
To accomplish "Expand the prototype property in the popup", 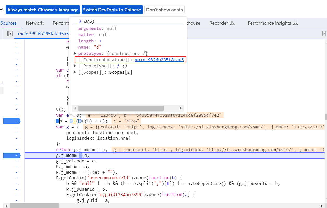I will coord(75,53).
